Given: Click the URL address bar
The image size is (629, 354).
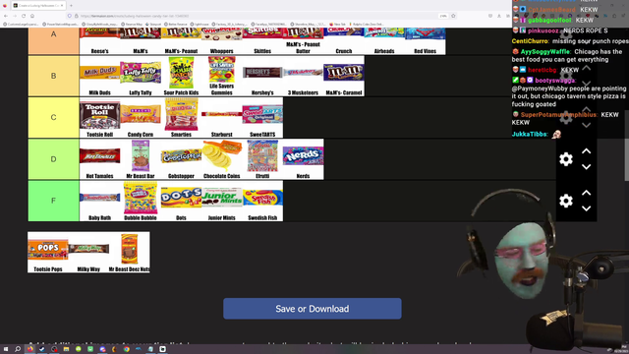Looking at the screenshot, I should pos(257,16).
